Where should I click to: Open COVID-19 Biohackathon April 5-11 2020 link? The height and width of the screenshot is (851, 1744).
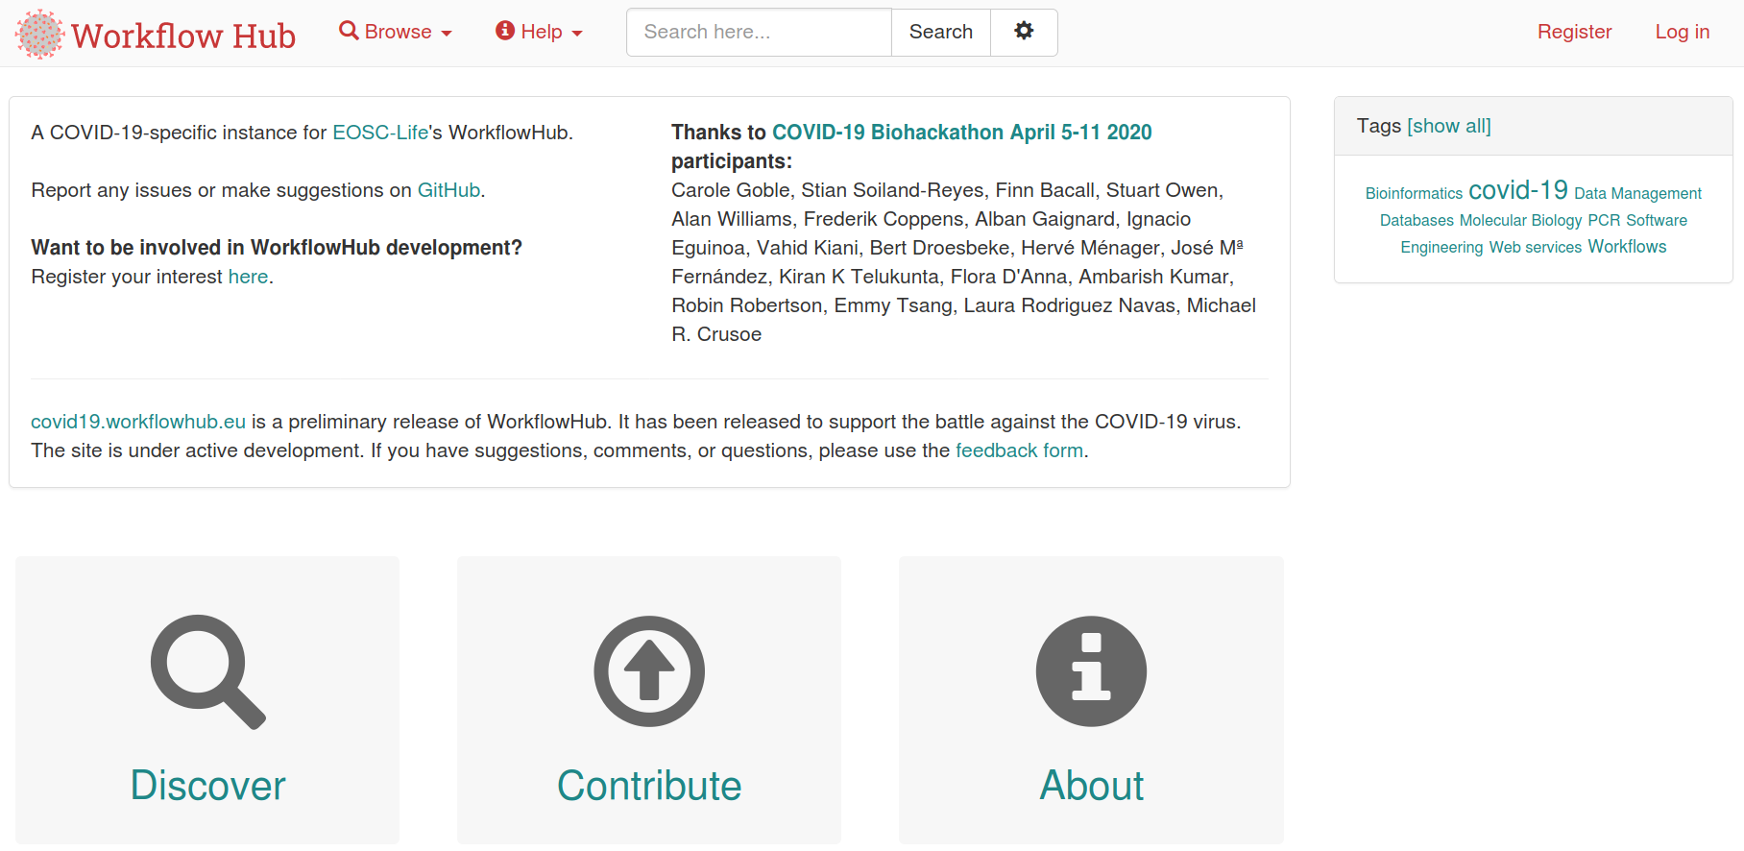coord(961,133)
